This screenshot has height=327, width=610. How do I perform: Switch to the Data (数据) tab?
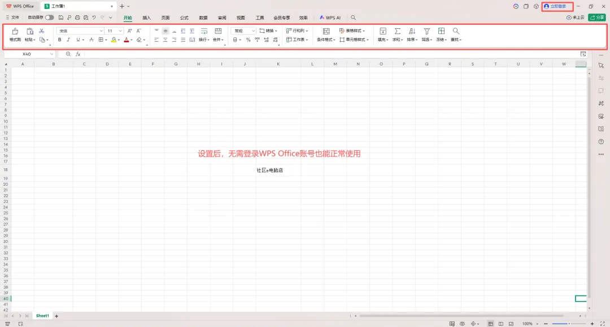point(203,18)
